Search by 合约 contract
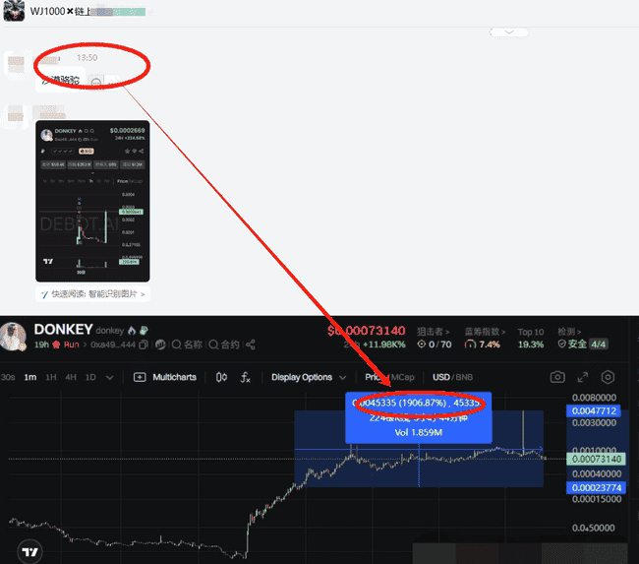 (224, 345)
